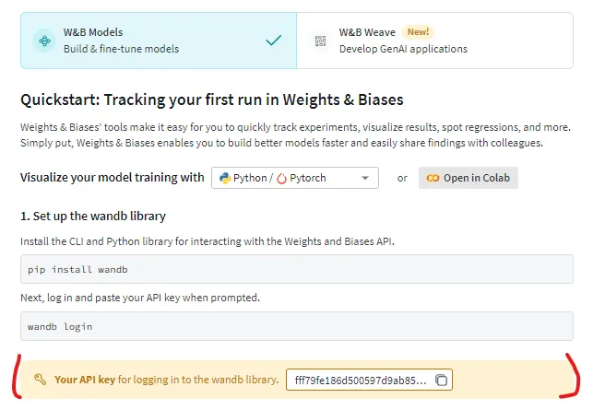Click the Colab logo icon
605x410 pixels.
click(x=432, y=178)
